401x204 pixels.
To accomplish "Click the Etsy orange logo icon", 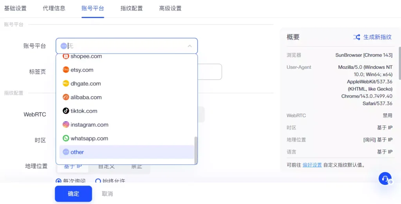I will (x=66, y=70).
